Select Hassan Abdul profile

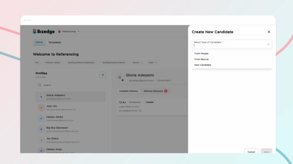coord(71,118)
